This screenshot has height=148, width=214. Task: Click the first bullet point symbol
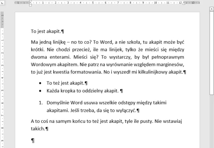(x=40, y=83)
